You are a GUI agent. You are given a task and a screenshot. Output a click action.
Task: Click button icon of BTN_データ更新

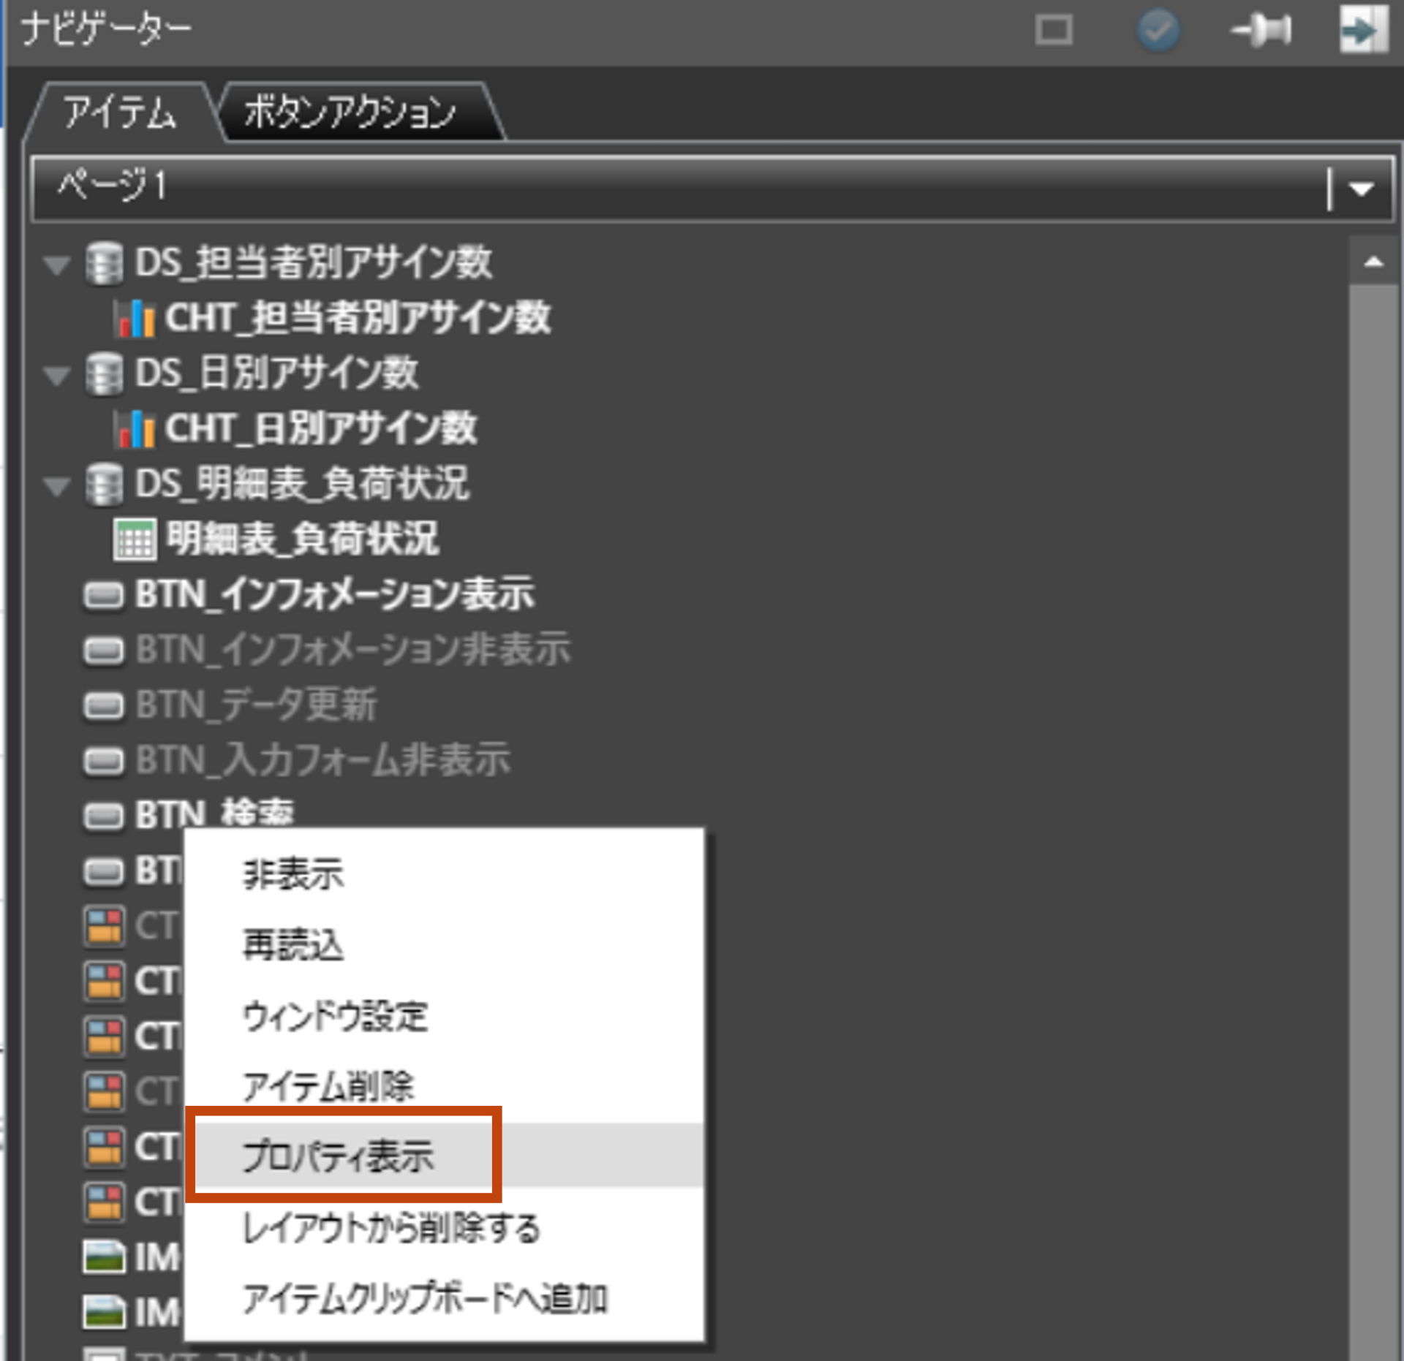104,707
